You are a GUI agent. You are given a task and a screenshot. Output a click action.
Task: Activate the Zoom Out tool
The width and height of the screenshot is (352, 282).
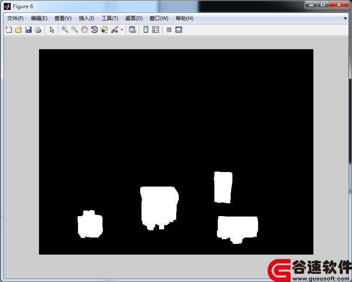click(x=75, y=30)
